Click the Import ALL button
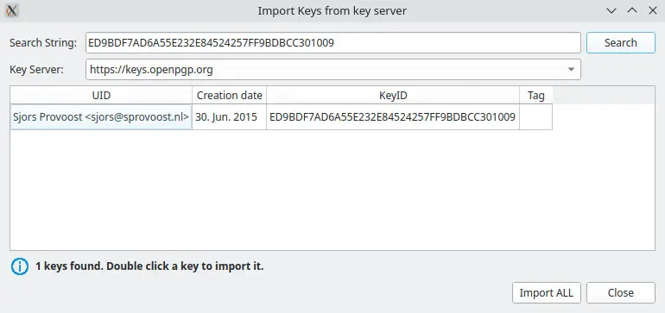Image resolution: width=665 pixels, height=313 pixels. coord(546,292)
